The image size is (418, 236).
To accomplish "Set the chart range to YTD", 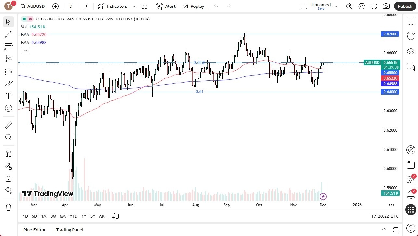I will pos(73,216).
